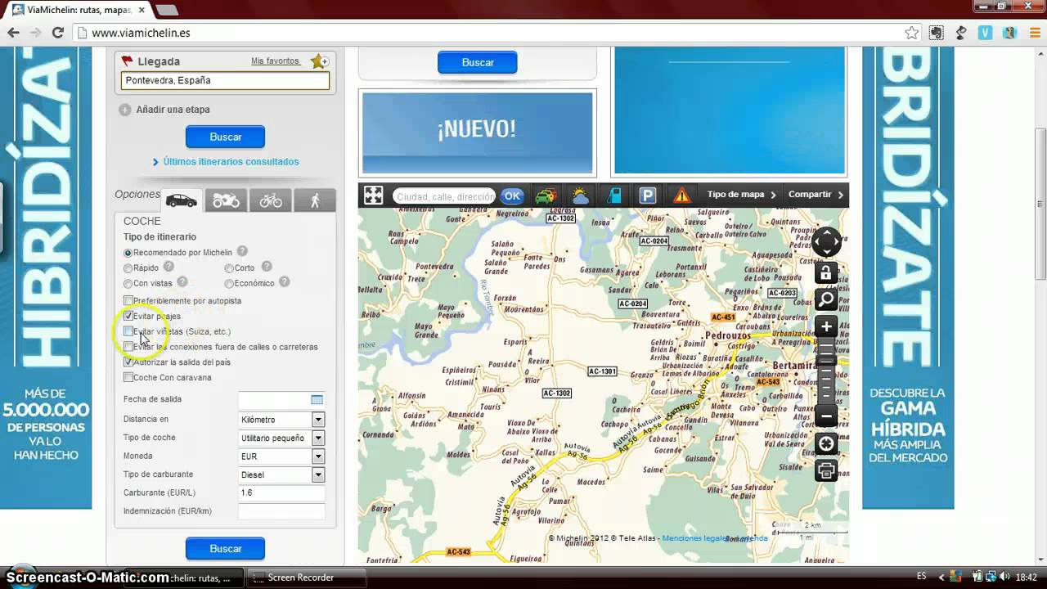This screenshot has height=589, width=1047.
Task: Uncheck Evitar peajes
Action: click(128, 316)
